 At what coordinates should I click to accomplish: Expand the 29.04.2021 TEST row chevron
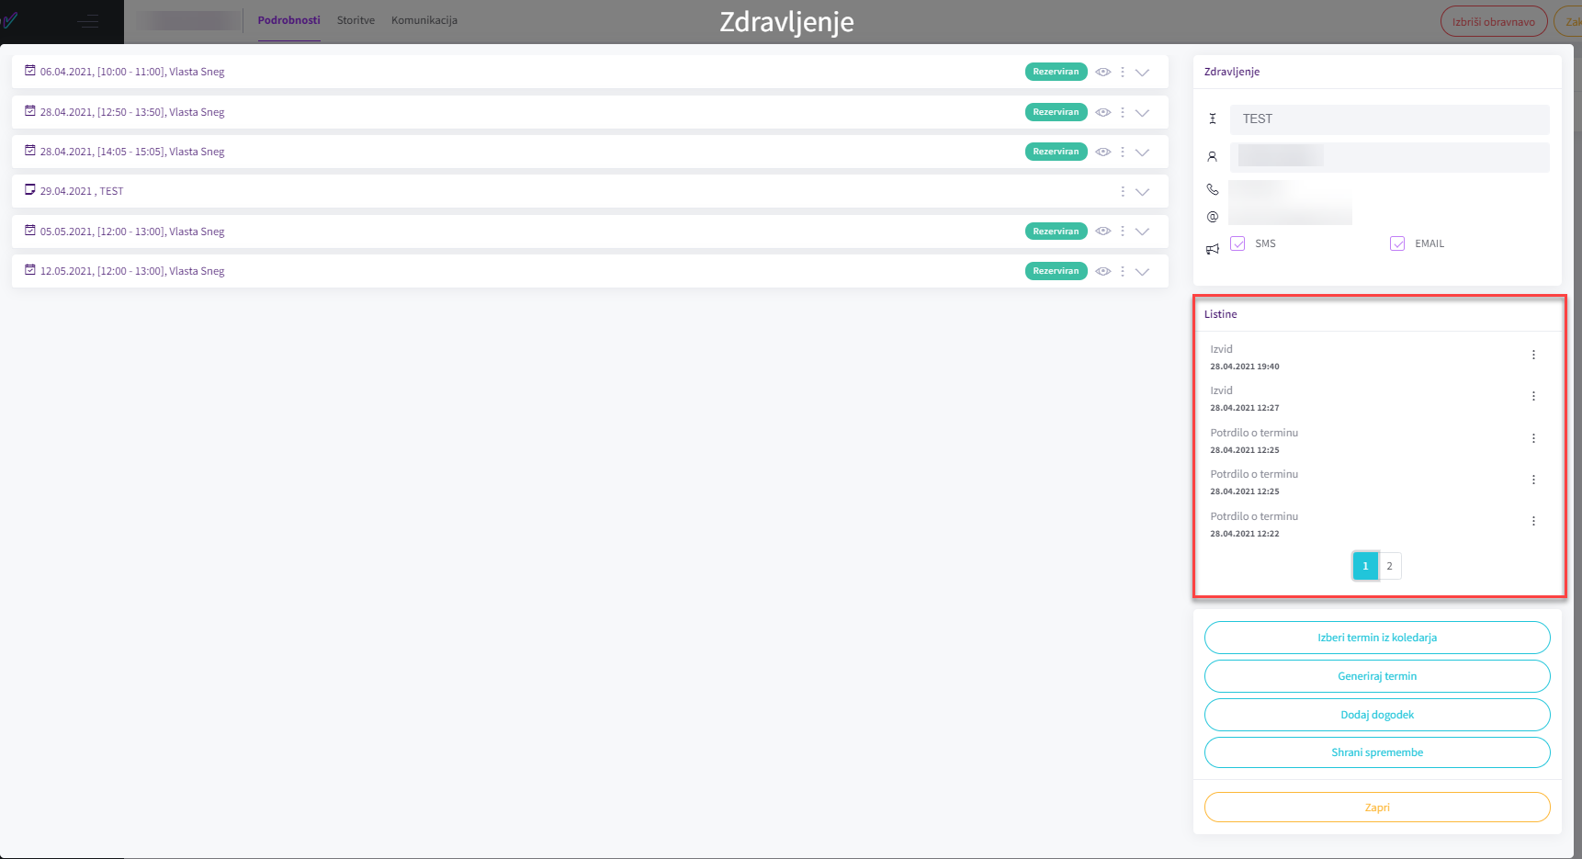coord(1142,191)
